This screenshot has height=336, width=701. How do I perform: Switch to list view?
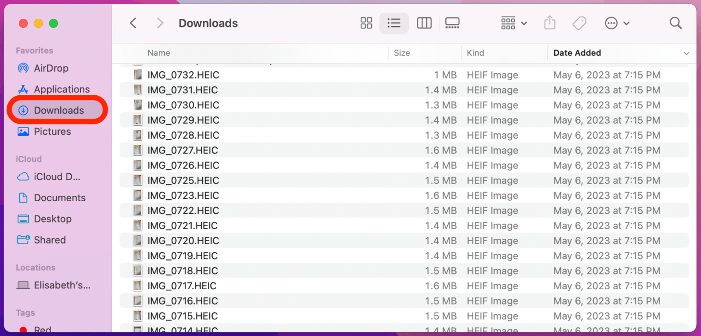394,23
